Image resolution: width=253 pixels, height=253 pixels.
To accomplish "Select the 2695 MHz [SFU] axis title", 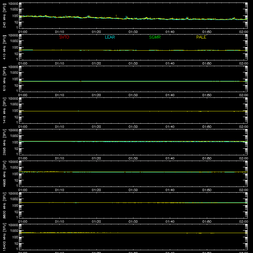I will pos(4,142).
